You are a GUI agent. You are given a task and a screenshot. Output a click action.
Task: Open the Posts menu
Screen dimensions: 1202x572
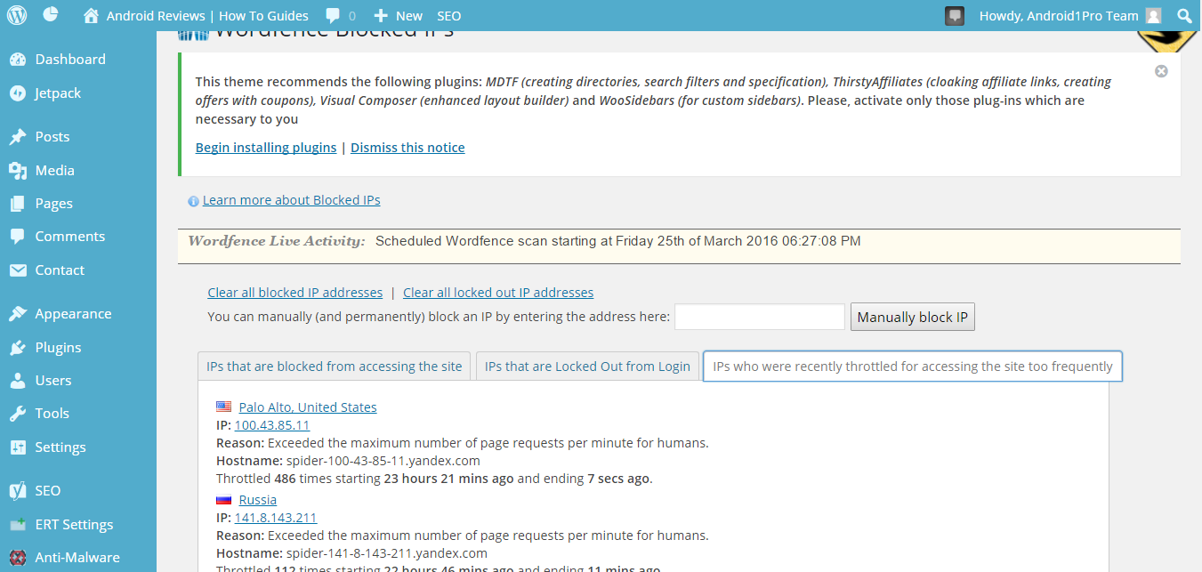tap(52, 137)
